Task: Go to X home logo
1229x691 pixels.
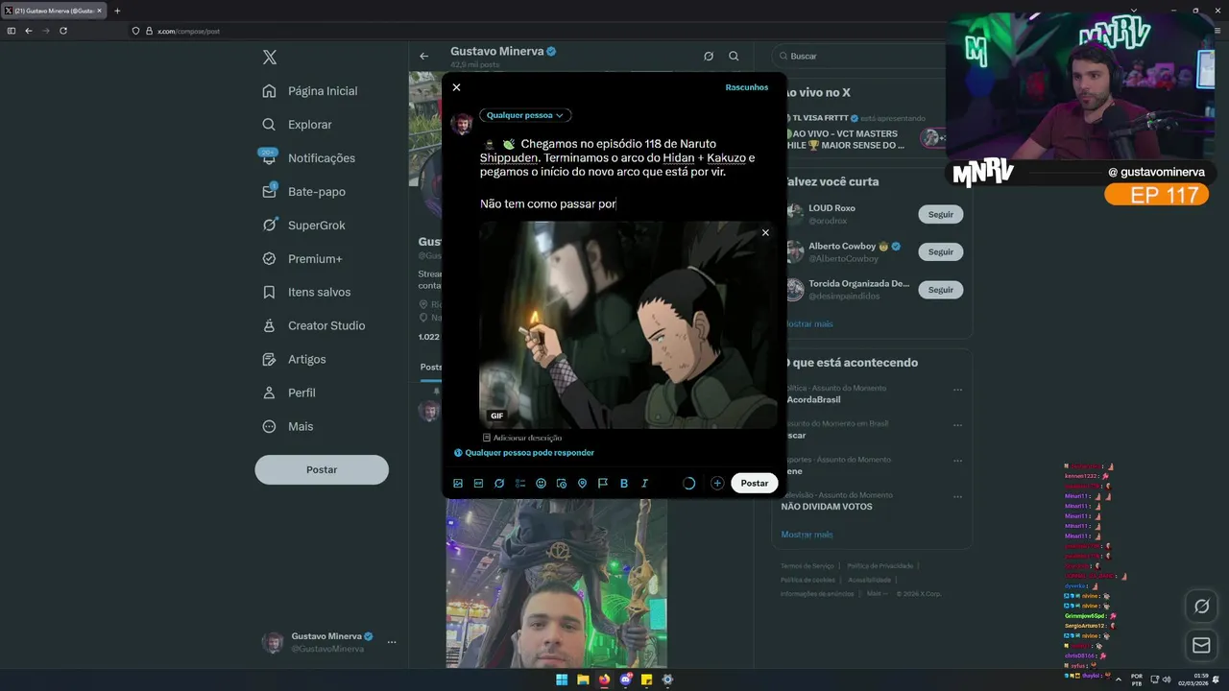Action: (270, 58)
